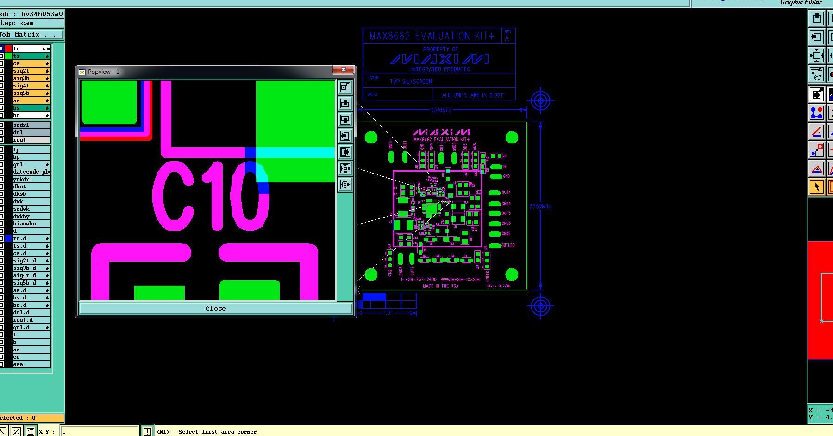This screenshot has height=436, width=833.
Task: Toggle the checkbox for layer drl
Action: click(1, 132)
